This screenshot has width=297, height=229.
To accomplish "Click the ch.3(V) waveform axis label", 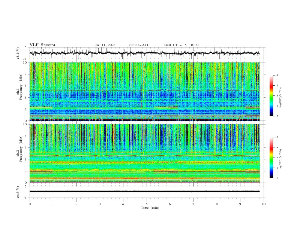I will click(18, 192).
